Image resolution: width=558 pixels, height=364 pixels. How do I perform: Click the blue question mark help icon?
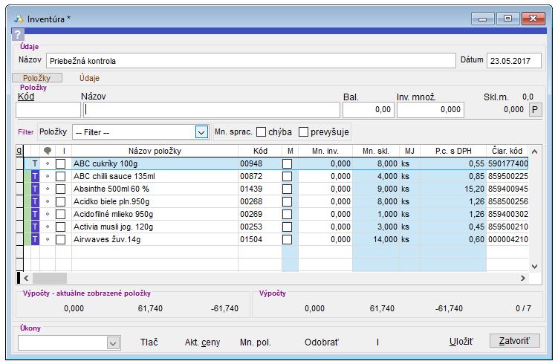(19, 34)
